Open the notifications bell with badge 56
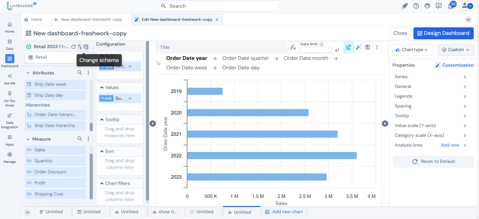479x219 pixels. [451, 6]
